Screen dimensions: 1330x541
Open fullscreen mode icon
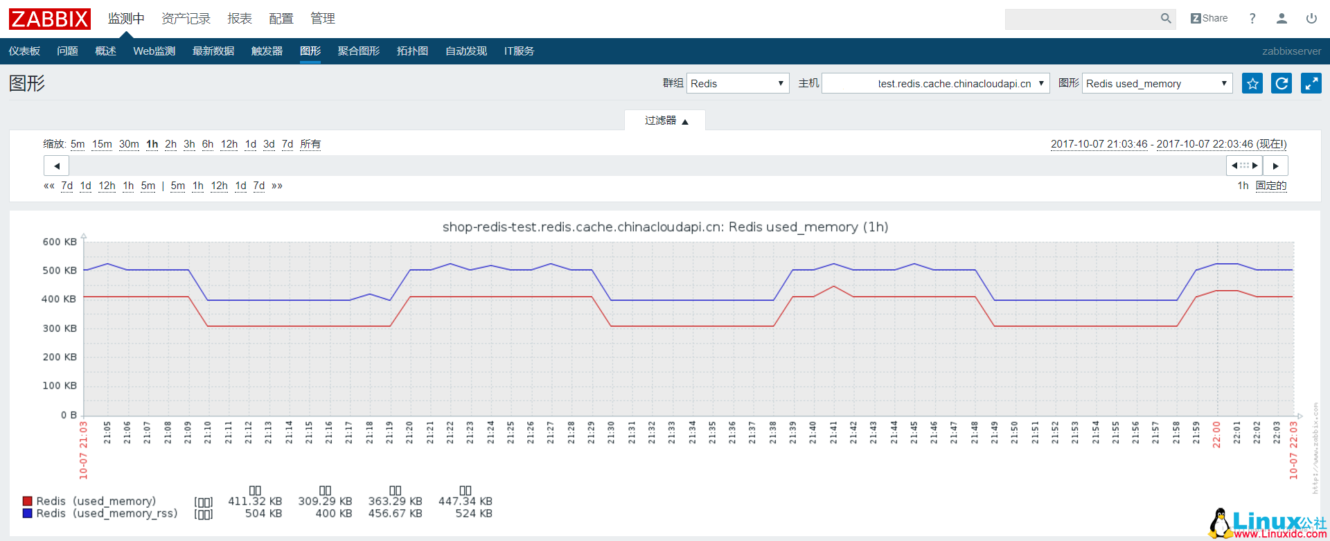tap(1311, 84)
